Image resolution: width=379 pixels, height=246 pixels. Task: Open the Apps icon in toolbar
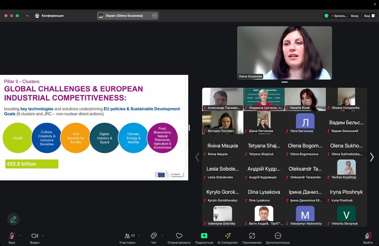pos(252,236)
